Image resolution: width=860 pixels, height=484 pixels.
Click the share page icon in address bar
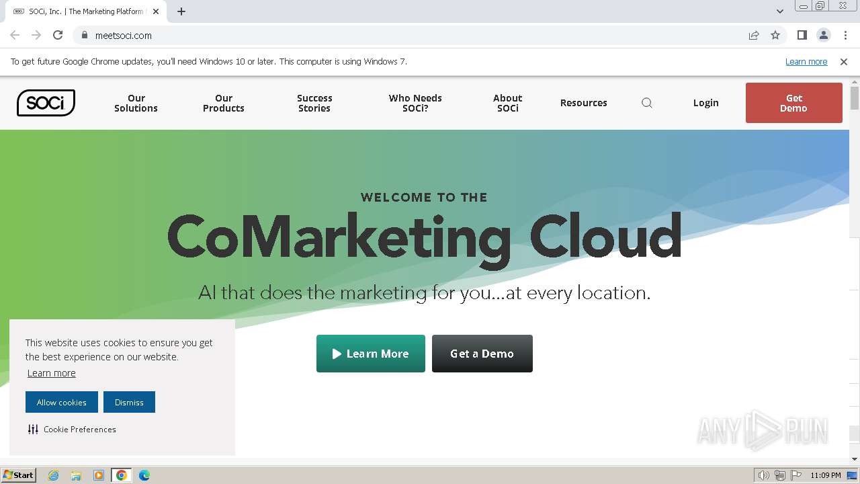tap(754, 35)
